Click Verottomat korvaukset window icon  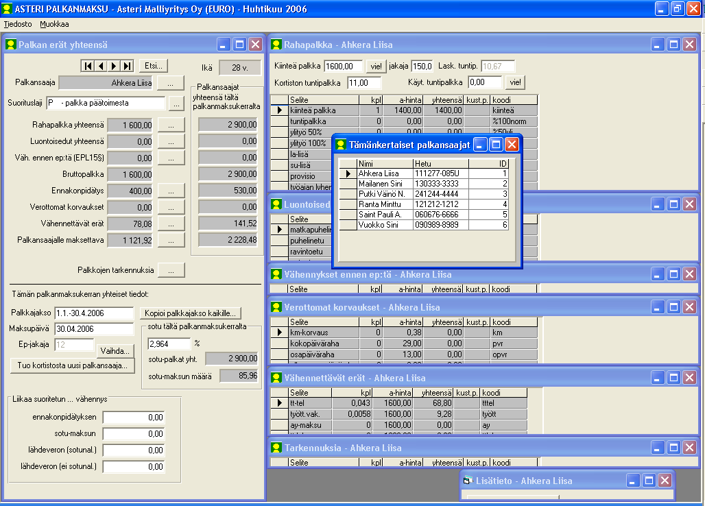click(x=276, y=307)
